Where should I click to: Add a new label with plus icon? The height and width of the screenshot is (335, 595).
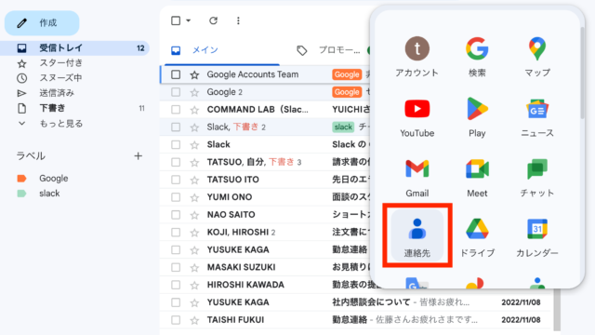click(x=139, y=155)
